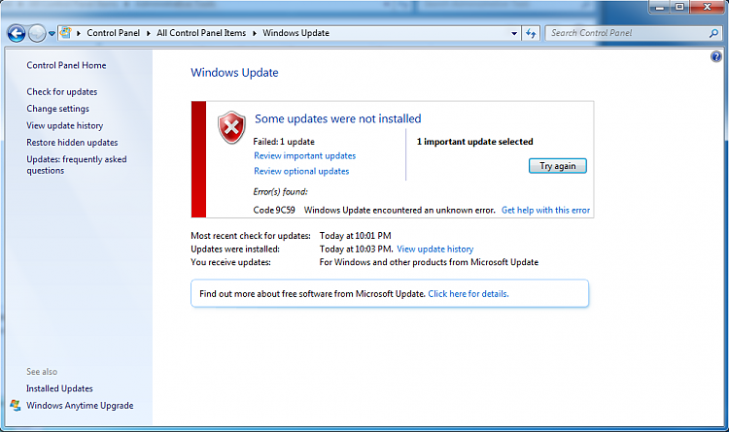Click Installed Updates under See also

click(x=59, y=388)
